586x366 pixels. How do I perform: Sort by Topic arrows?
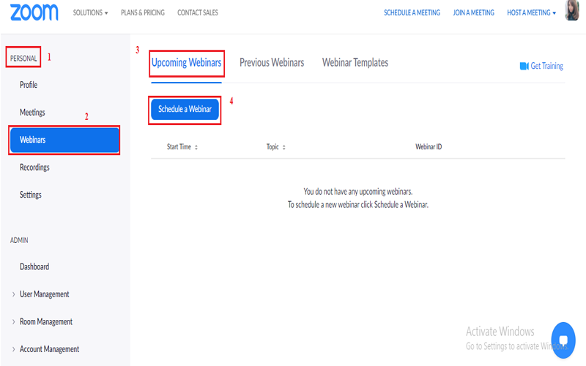pyautogui.click(x=284, y=147)
